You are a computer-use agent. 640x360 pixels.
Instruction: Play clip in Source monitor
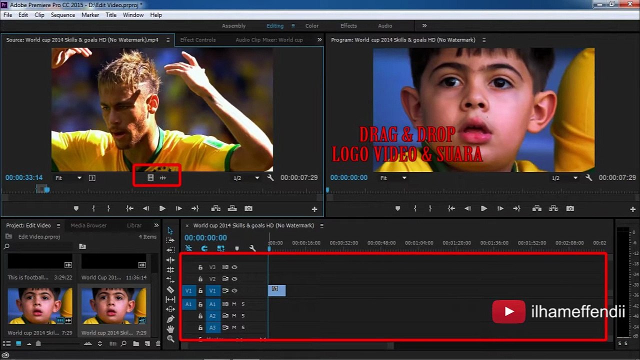click(x=162, y=208)
